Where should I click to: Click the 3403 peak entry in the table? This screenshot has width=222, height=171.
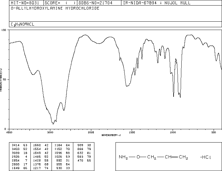[20, 149]
